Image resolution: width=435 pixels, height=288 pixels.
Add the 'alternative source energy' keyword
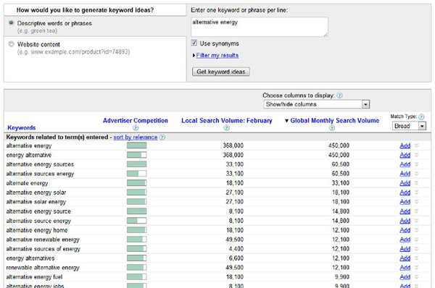(x=405, y=221)
